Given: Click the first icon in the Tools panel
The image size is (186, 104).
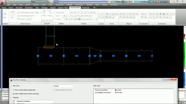Looking at the screenshot, I should pyautogui.click(x=107, y=14).
